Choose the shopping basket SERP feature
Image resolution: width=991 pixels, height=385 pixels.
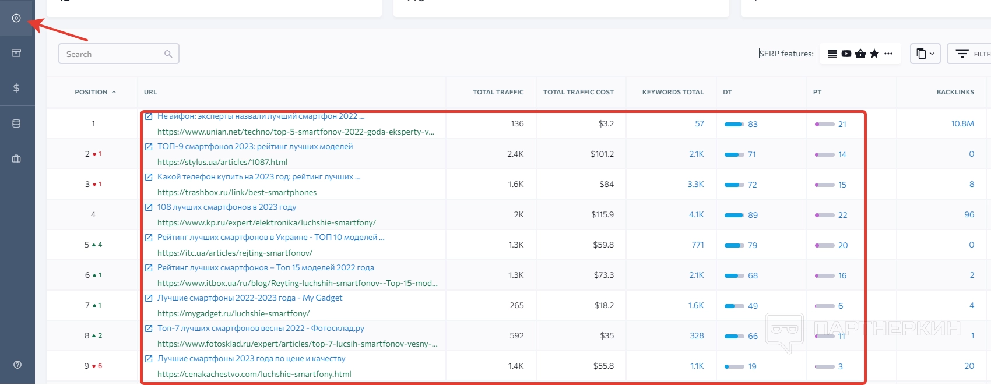(x=860, y=54)
